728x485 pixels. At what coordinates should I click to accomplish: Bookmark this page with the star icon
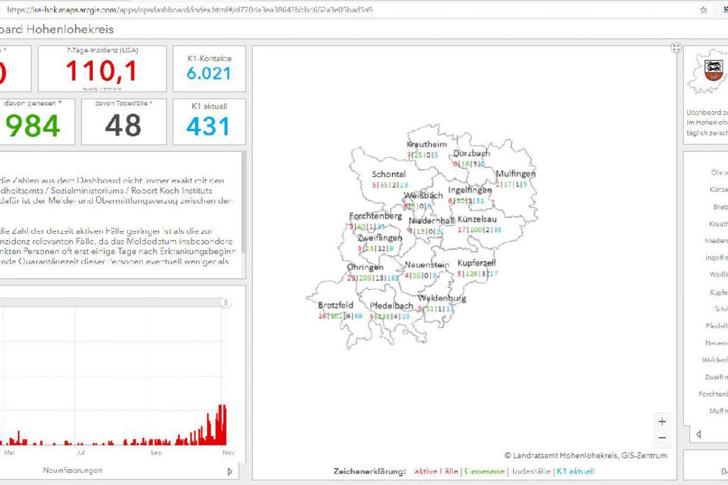tap(704, 9)
